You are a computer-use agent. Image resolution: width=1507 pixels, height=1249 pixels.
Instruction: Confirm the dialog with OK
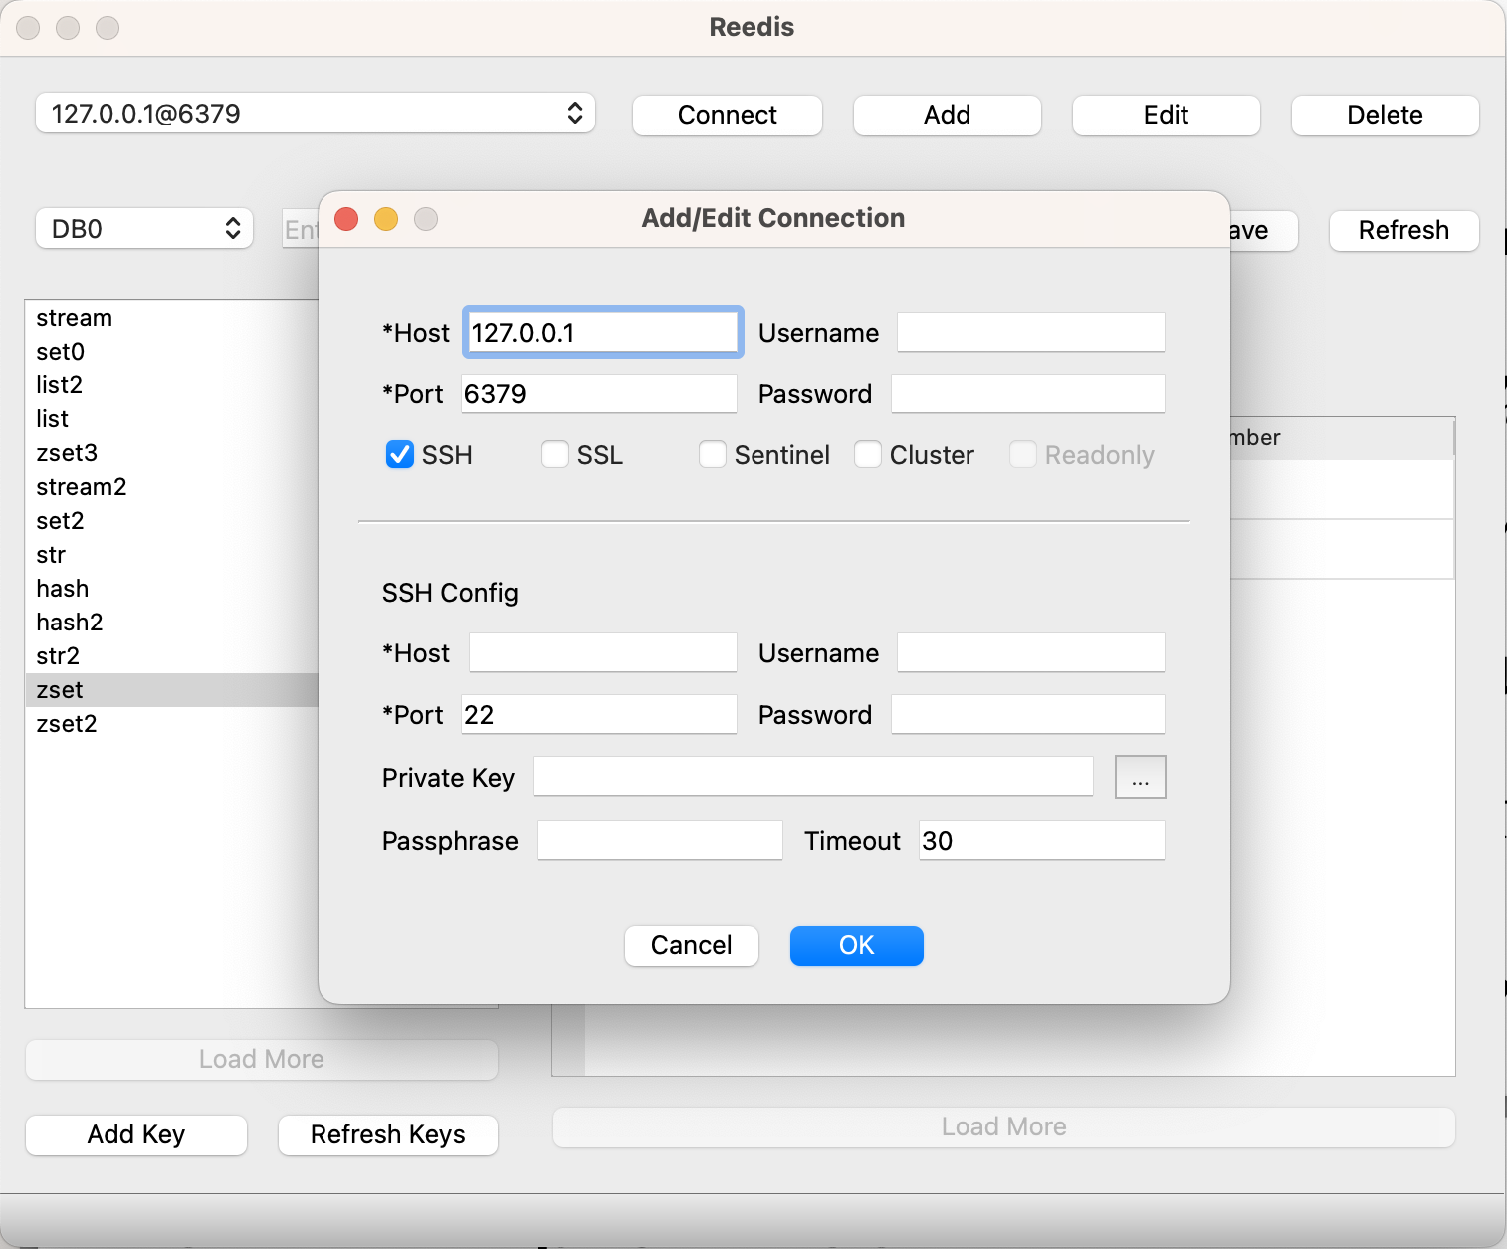[857, 945]
